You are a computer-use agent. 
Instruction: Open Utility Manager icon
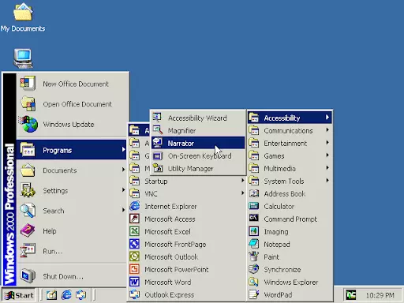(158, 168)
